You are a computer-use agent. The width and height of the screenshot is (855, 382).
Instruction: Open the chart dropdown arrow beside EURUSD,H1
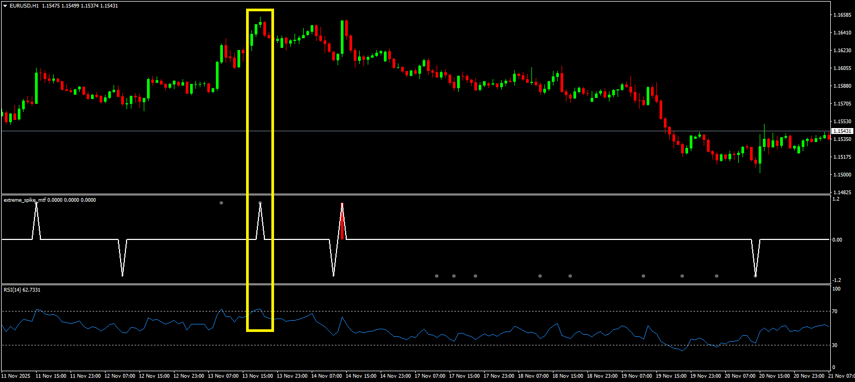tap(5, 6)
